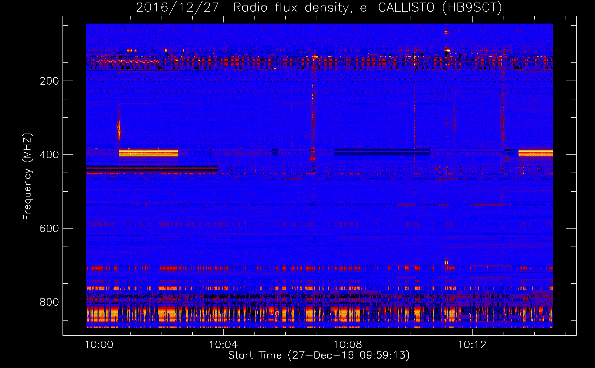The image size is (595, 368).
Task: Click the 10:00 time tick label
Action: click(99, 345)
